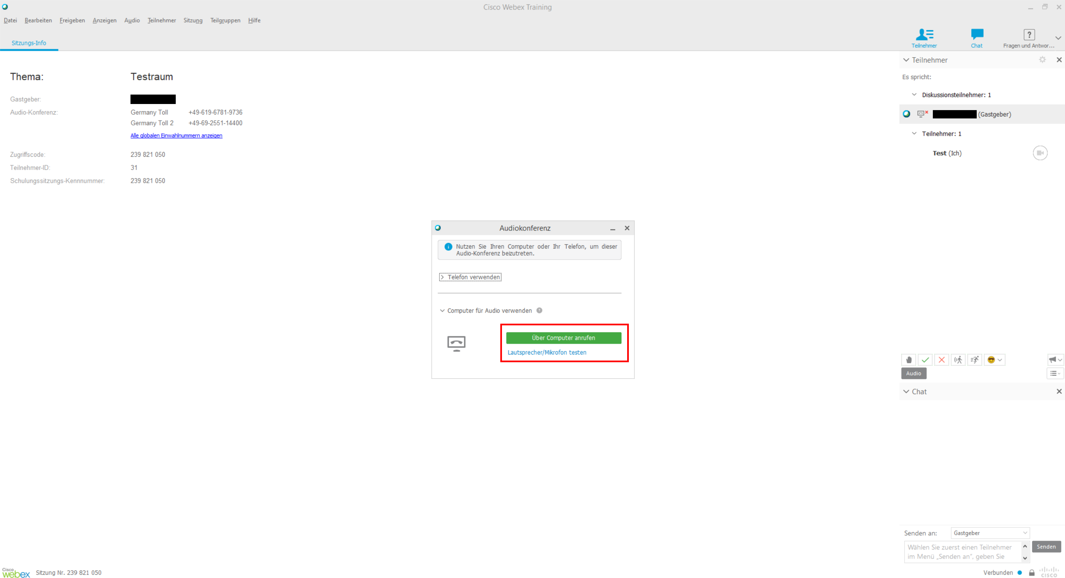Open the Datei menu

click(10, 20)
